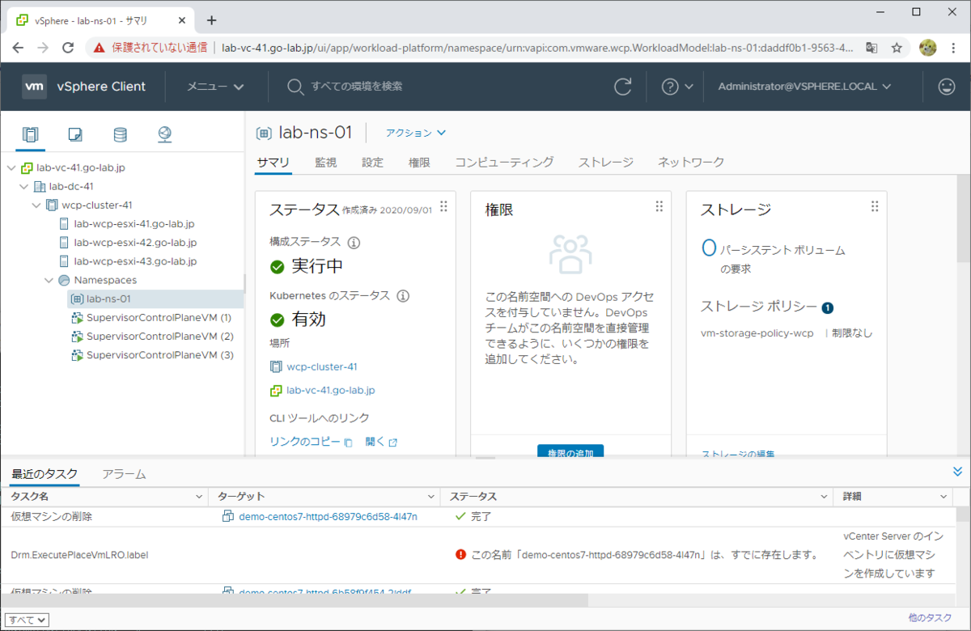Open CLI tools externally via 開く icon
Viewport: 971px width, 631px height.
[392, 442]
